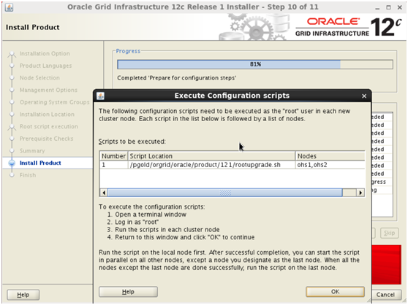The width and height of the screenshot is (408, 305).
Task: Select the Installation Option step
Action: pyautogui.click(x=45, y=53)
